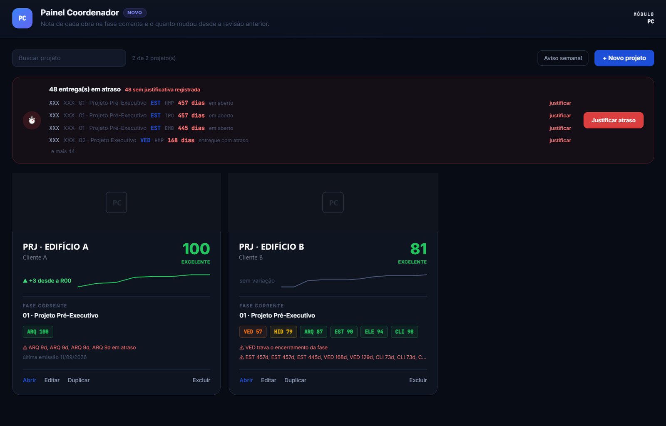The height and width of the screenshot is (426, 666).
Task: Click the score 81 on Edifício B
Action: click(418, 249)
